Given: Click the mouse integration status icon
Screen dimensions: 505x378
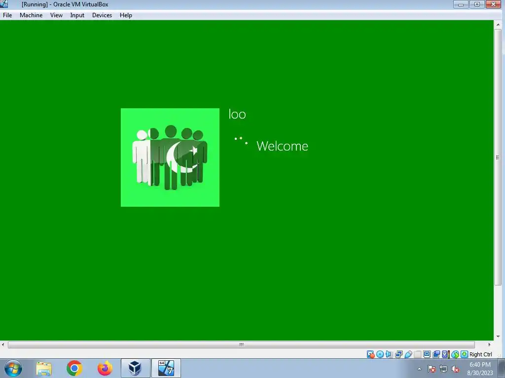Looking at the screenshot, I should coord(455,354).
